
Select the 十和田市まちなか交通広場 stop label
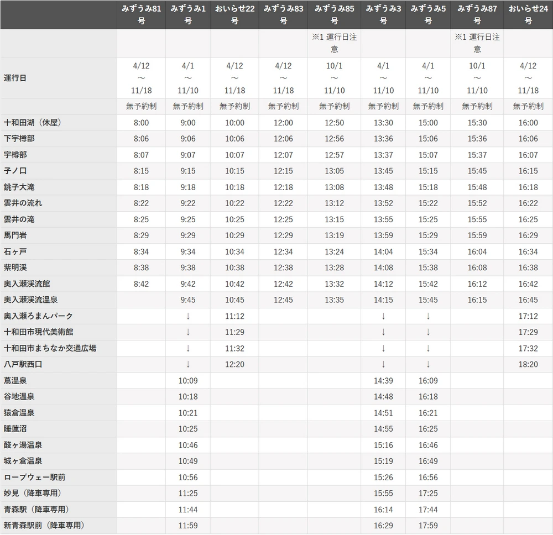tap(50, 348)
